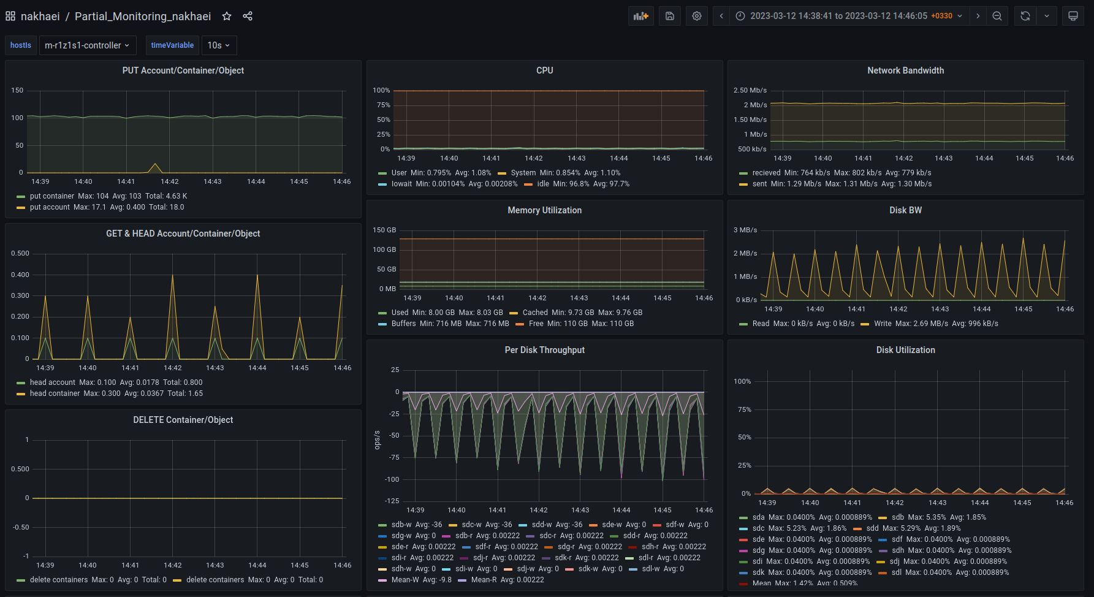The height and width of the screenshot is (597, 1094).
Task: Toggle the put container legend series
Action: (51, 196)
